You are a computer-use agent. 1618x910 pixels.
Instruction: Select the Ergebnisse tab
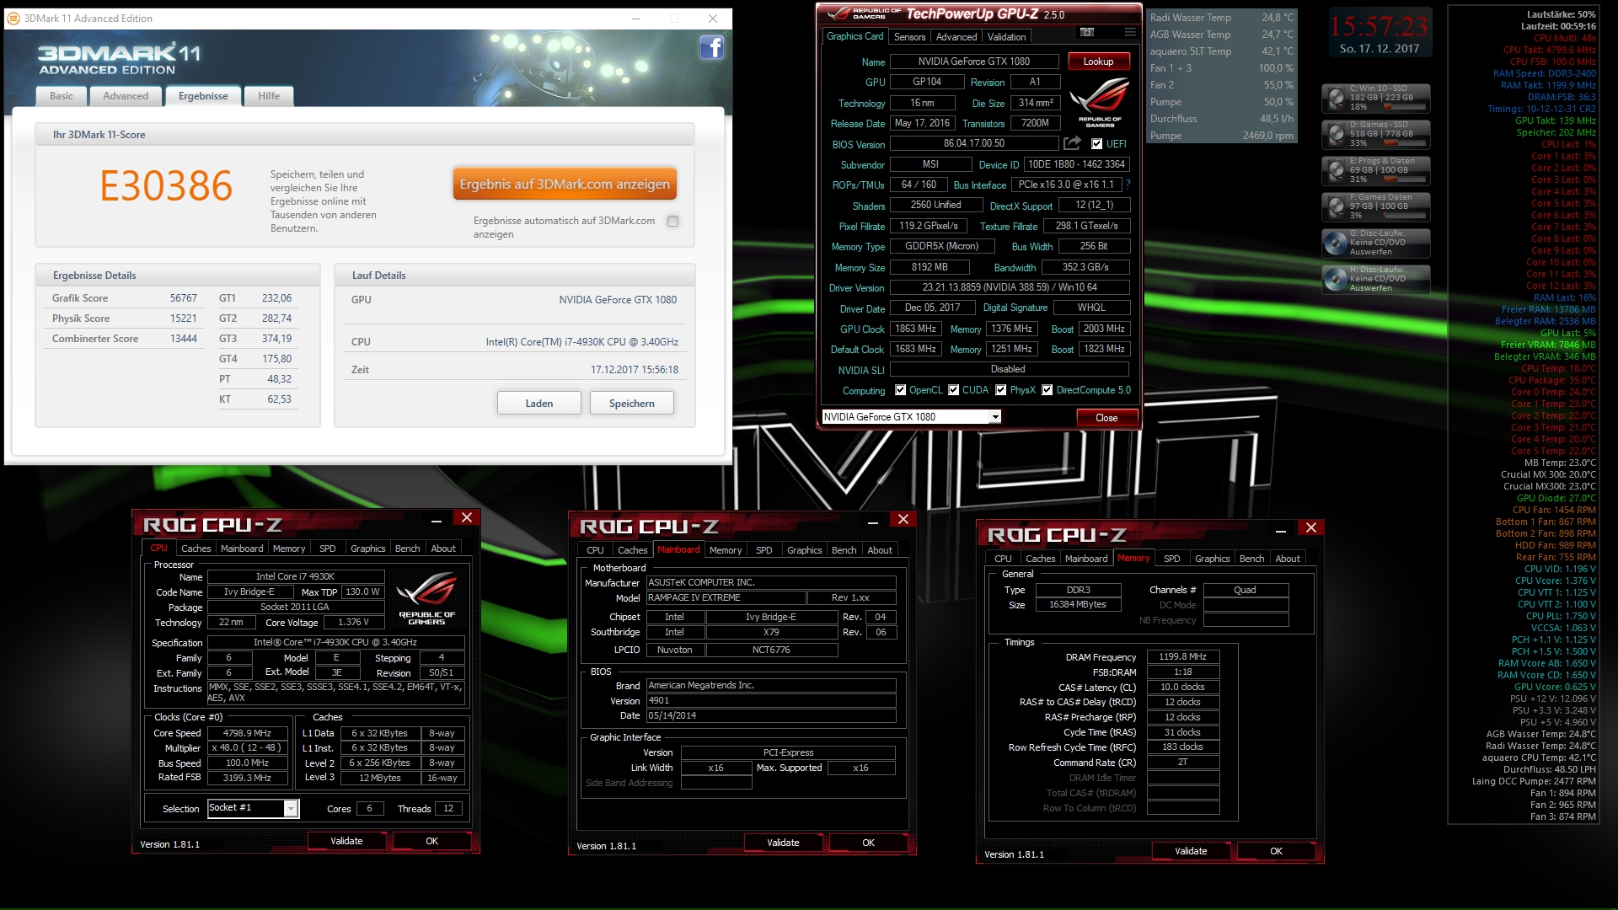tap(203, 96)
